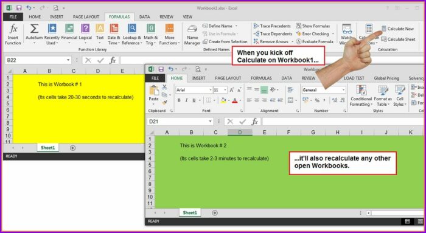Click Undo in Workbook1 quick access toolbar
The height and width of the screenshot is (233, 426).
point(29,8)
